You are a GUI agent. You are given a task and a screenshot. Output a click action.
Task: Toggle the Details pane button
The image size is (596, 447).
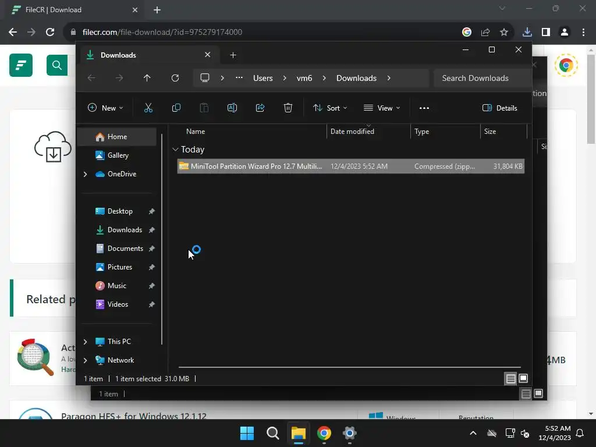coord(499,108)
